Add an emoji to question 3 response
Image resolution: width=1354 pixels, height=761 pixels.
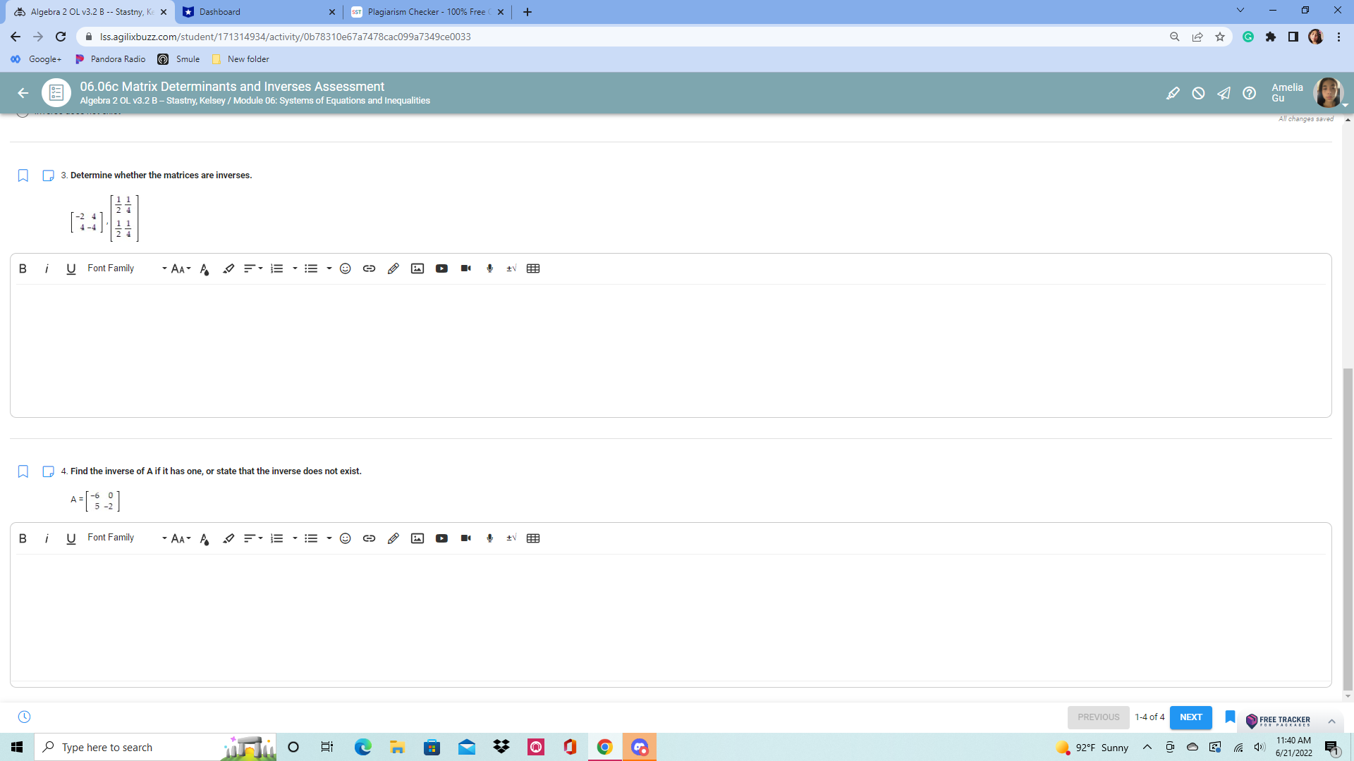click(345, 268)
